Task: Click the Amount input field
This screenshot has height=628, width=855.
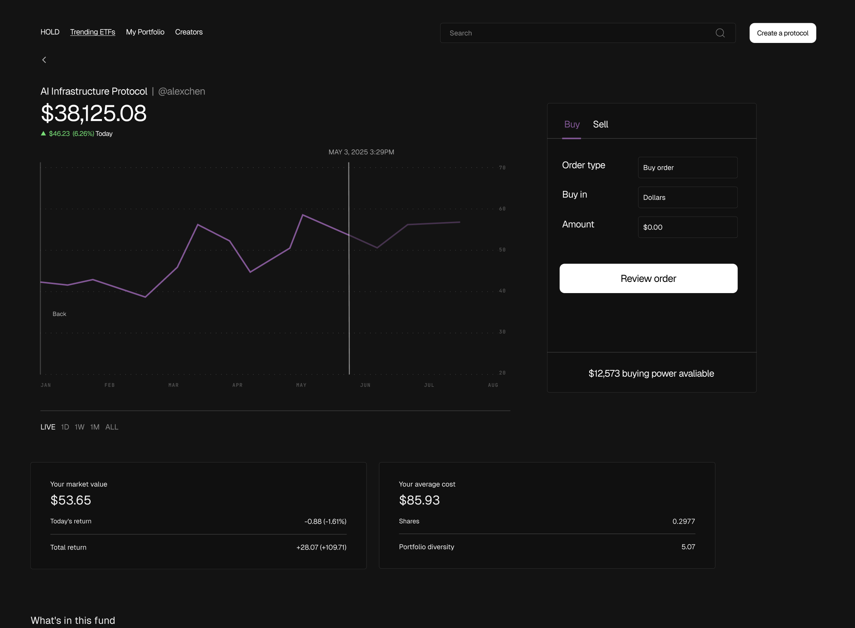Action: tap(687, 227)
